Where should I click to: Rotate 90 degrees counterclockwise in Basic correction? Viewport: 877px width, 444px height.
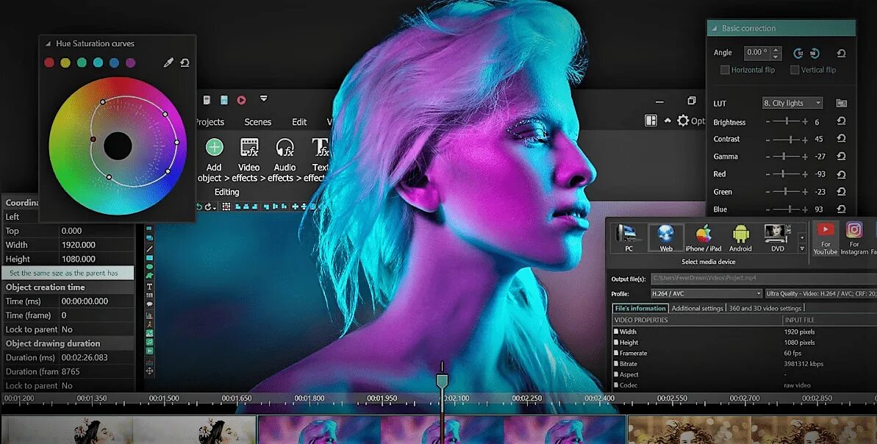click(798, 53)
